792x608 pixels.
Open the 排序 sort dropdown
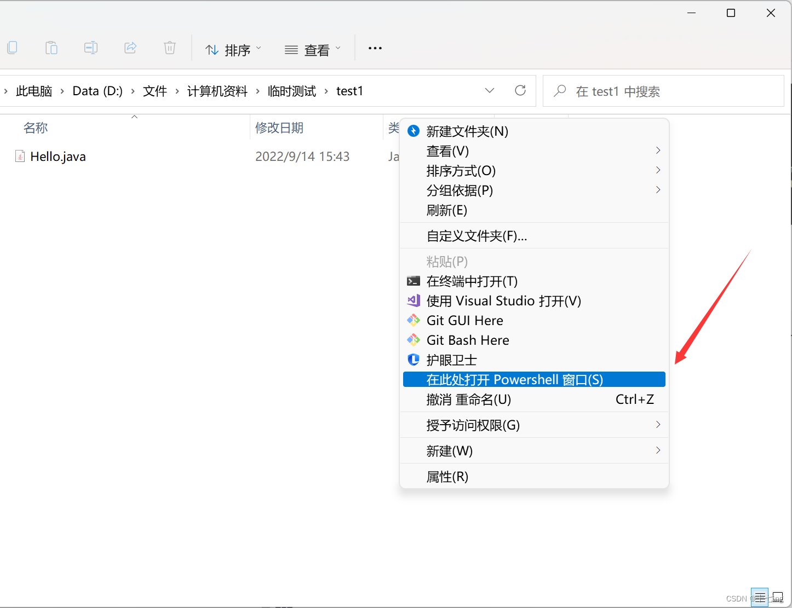pyautogui.click(x=233, y=49)
